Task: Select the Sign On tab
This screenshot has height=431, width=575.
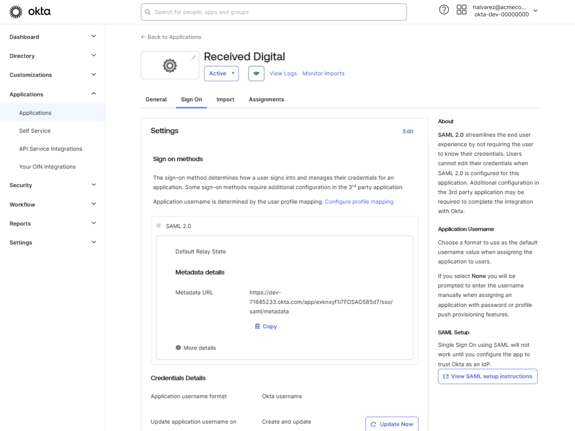Action: pos(191,99)
